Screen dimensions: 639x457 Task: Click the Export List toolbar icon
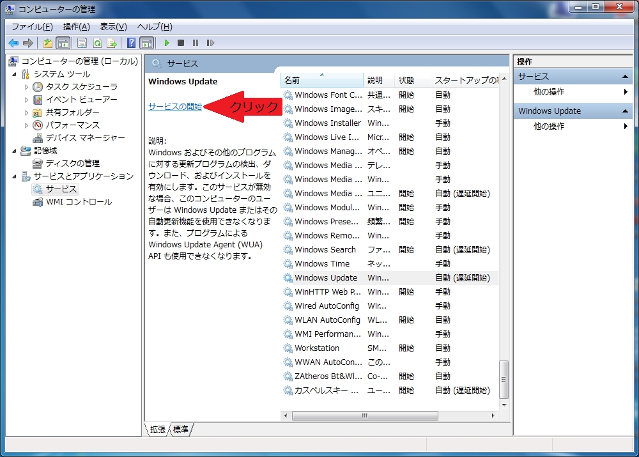112,43
